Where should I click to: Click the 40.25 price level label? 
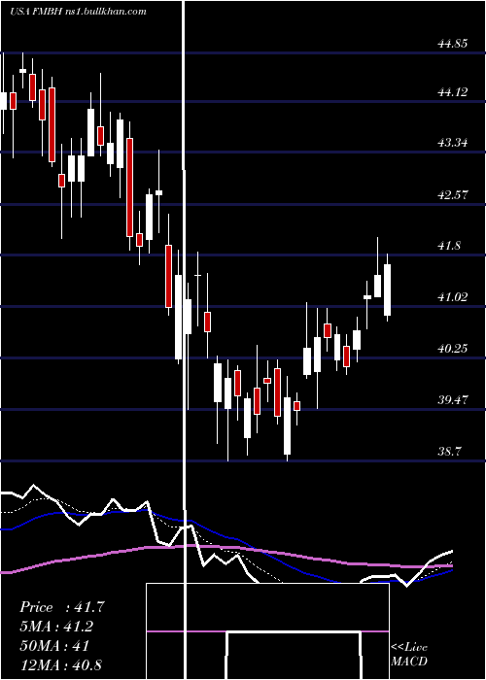[x=453, y=348]
